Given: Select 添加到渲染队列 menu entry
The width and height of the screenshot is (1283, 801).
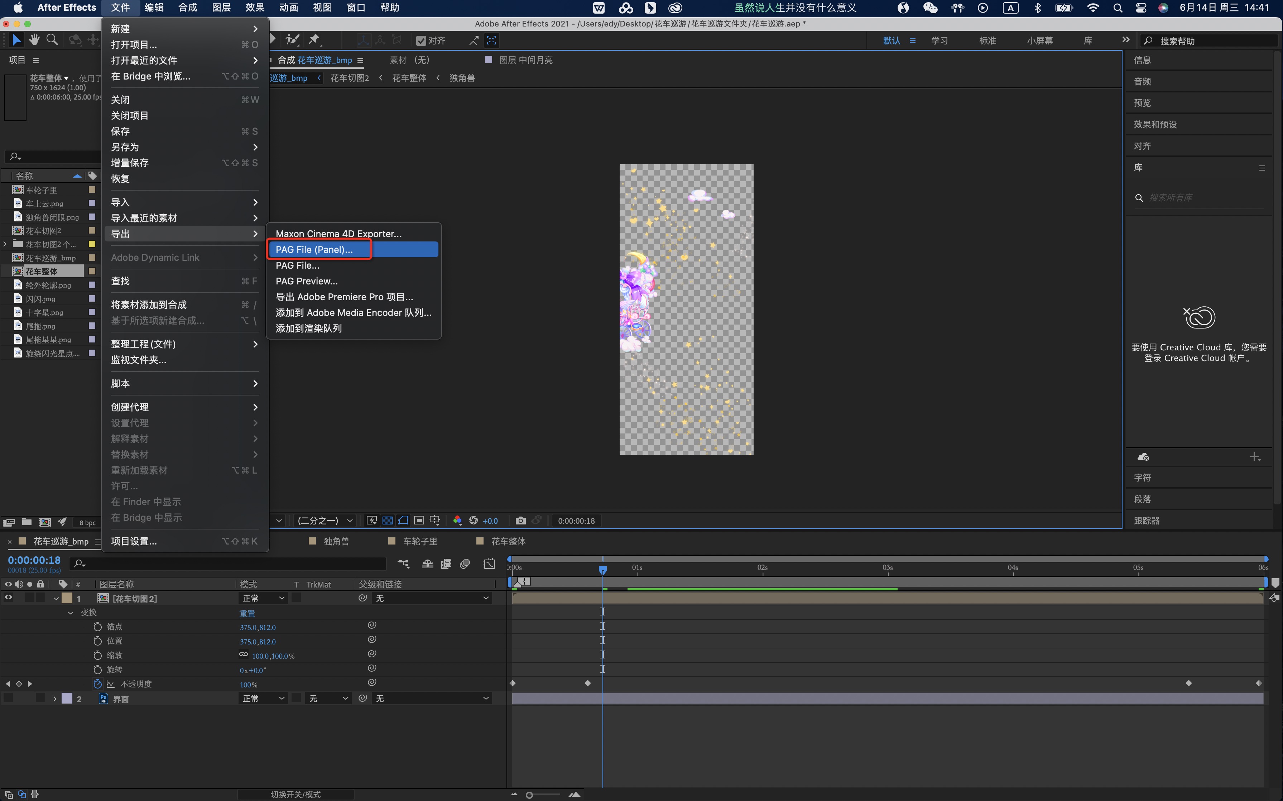Looking at the screenshot, I should pos(308,328).
